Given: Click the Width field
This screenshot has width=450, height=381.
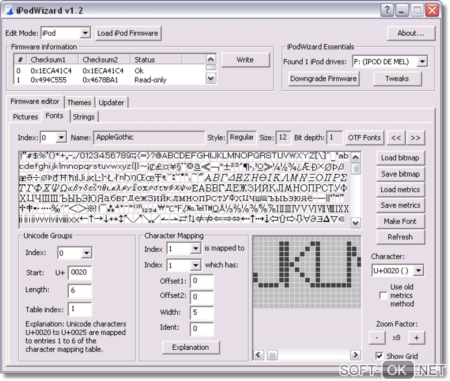Looking at the screenshot, I should (202, 313).
